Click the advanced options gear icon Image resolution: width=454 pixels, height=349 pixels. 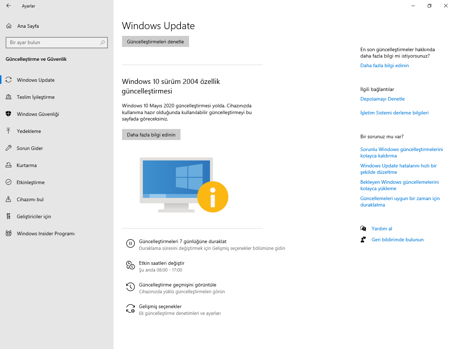point(131,308)
